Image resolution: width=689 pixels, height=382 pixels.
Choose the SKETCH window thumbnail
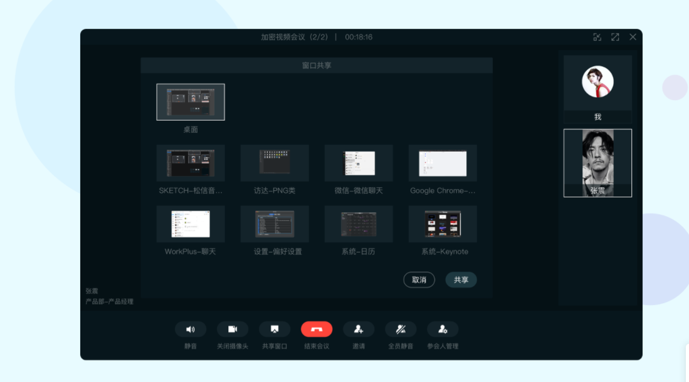[x=191, y=163]
